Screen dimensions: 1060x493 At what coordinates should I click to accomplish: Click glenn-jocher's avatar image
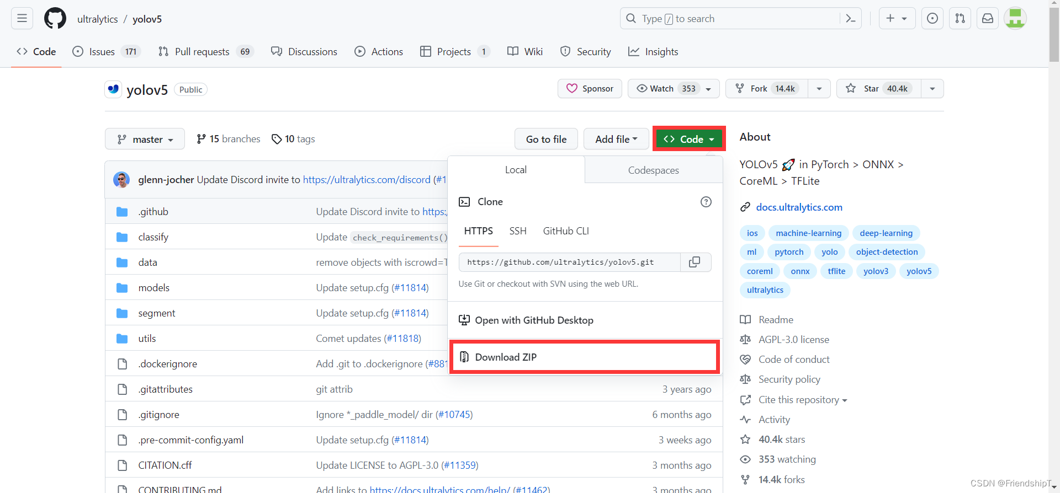coord(121,180)
